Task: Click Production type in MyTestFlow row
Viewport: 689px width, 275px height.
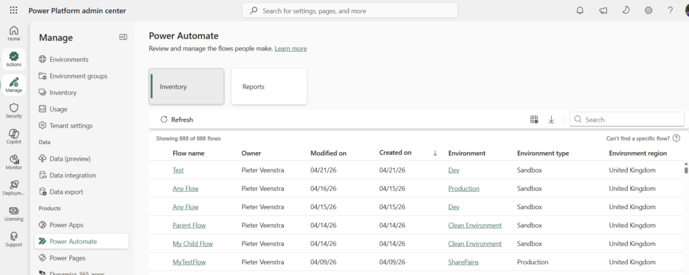Action: pos(533,262)
